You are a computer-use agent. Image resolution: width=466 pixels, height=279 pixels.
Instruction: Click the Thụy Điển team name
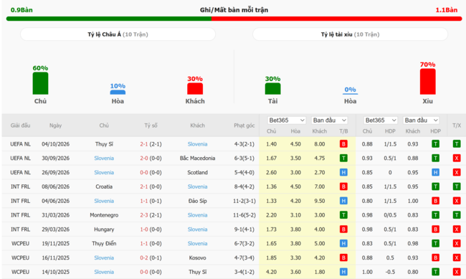(104, 243)
